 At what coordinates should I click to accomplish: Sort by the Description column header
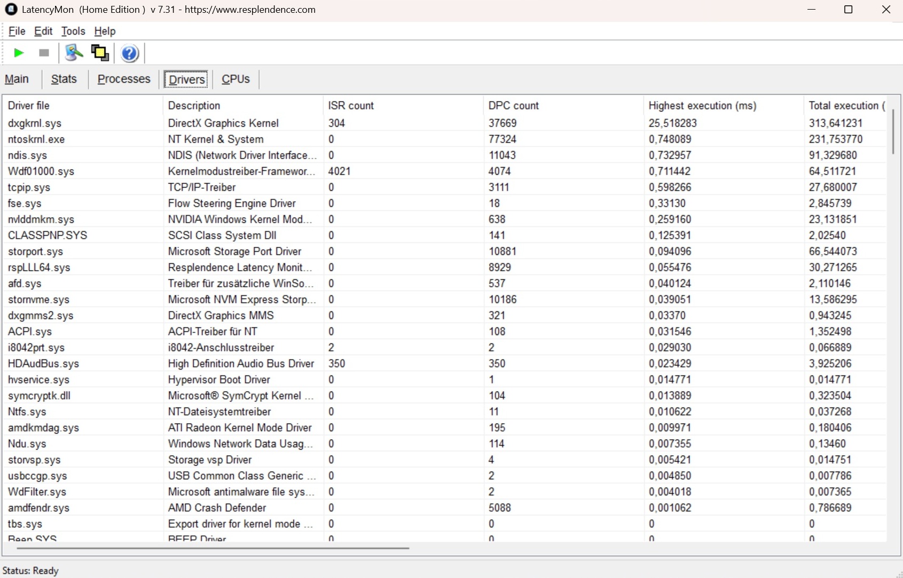pyautogui.click(x=243, y=106)
